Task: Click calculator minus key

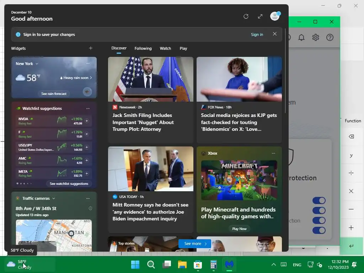Action: pos(351,209)
